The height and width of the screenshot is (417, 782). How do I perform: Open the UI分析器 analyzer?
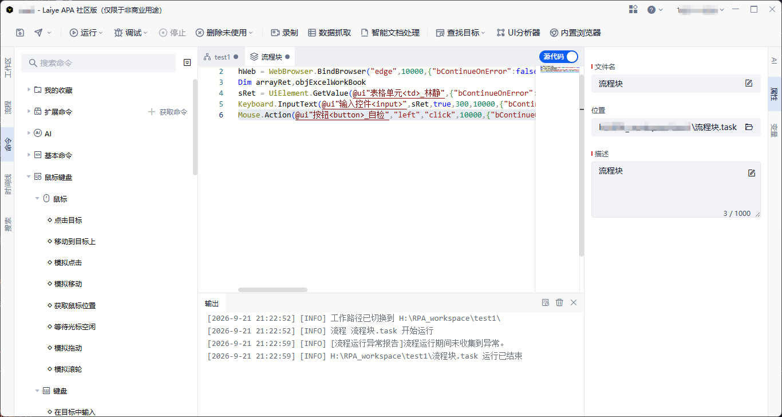[518, 33]
